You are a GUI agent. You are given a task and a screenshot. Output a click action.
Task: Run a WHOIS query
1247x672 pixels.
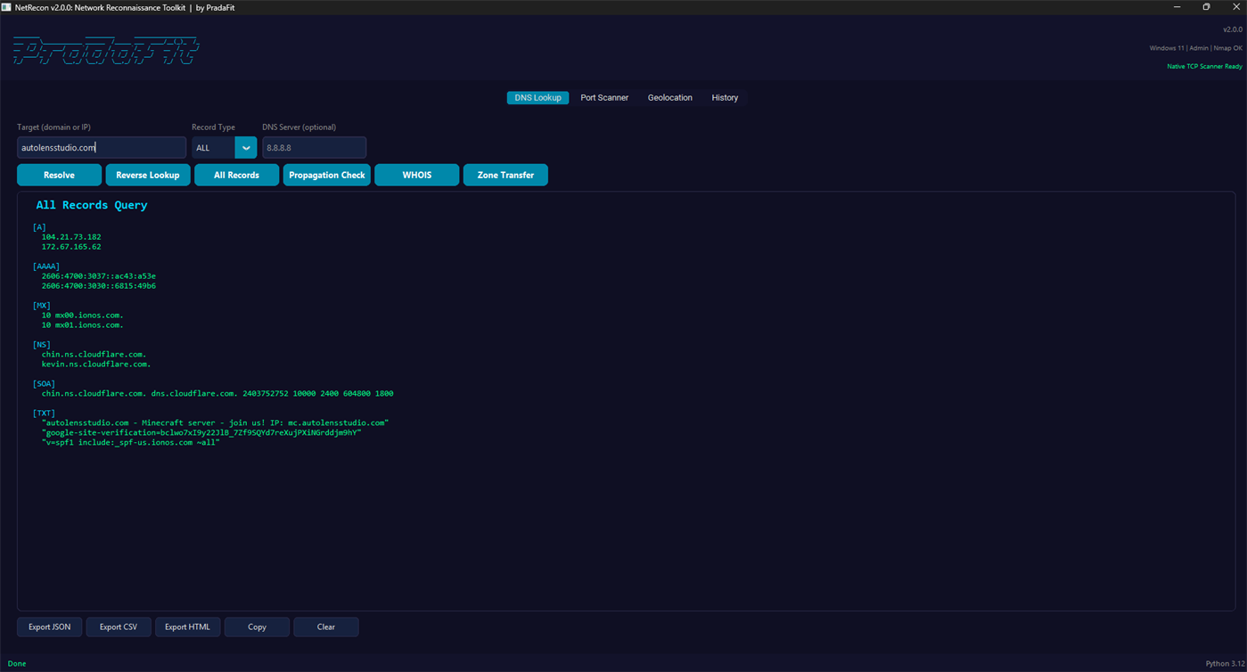coord(417,175)
